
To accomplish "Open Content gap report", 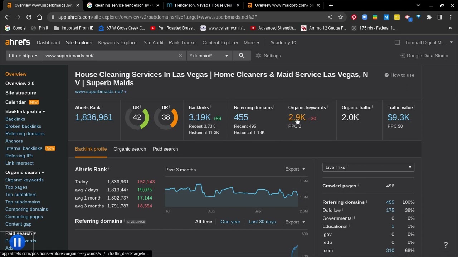I will click(x=18, y=224).
